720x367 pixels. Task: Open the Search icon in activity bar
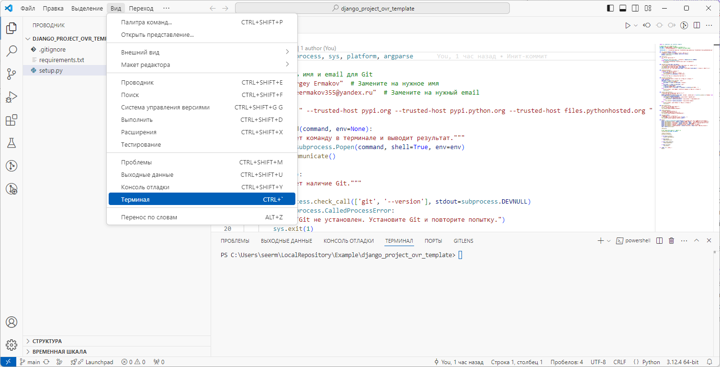[x=11, y=51]
